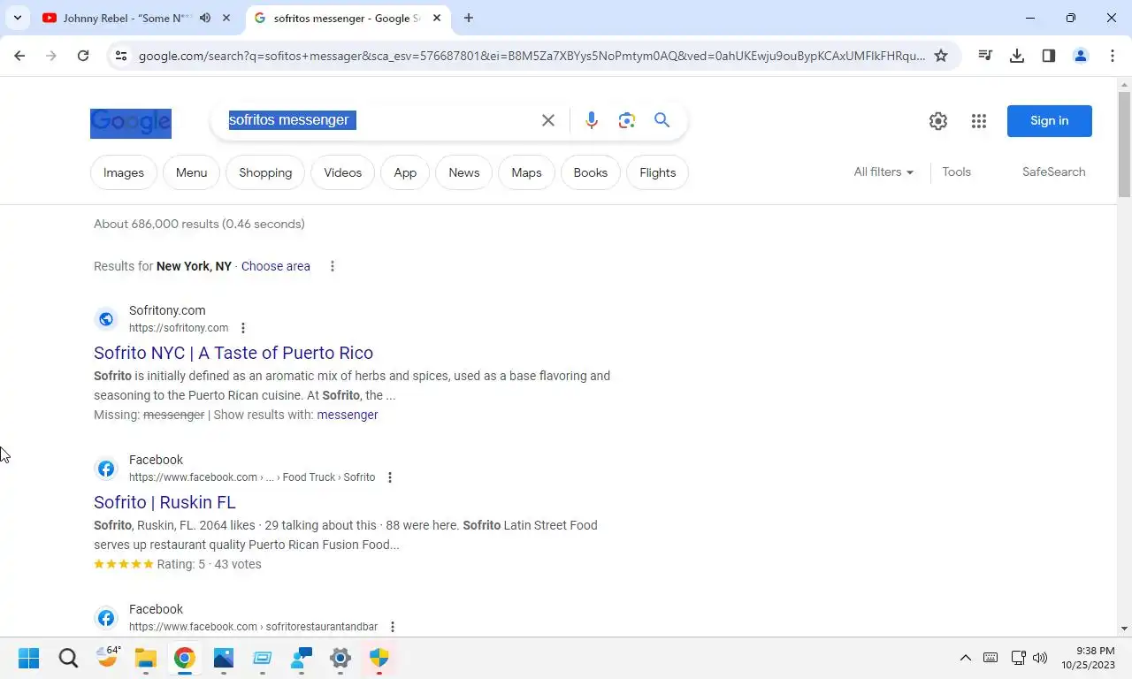Open Windows Start menu

[x=28, y=658]
